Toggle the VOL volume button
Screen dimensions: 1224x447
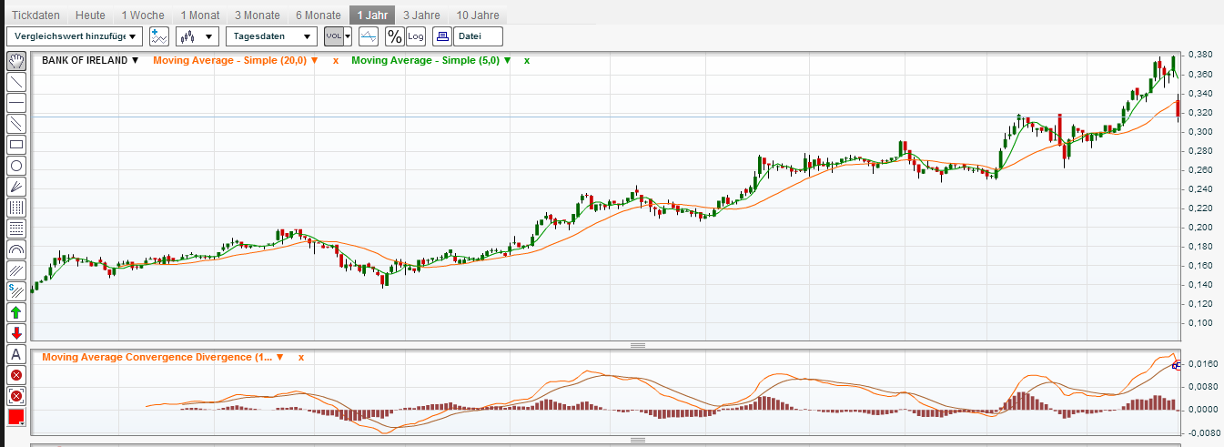tap(333, 36)
